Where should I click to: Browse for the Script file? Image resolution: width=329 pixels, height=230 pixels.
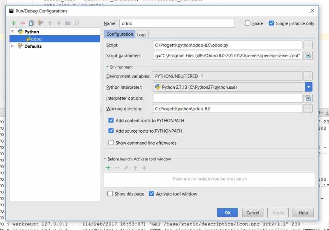tap(308, 45)
